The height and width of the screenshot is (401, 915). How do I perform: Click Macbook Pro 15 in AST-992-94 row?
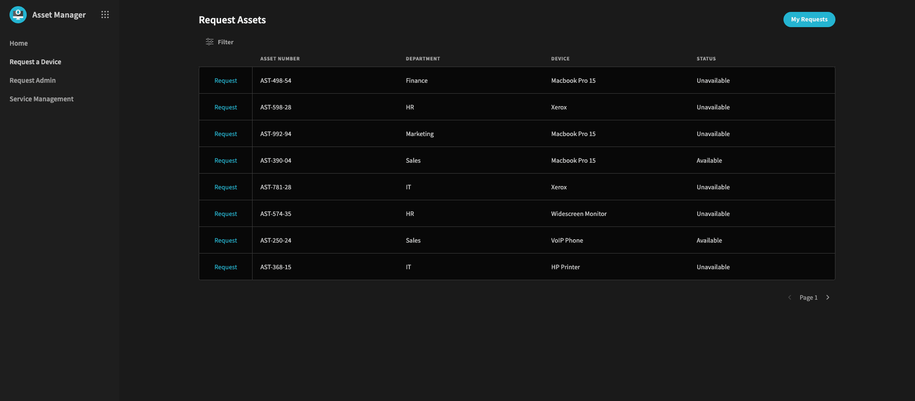point(573,134)
